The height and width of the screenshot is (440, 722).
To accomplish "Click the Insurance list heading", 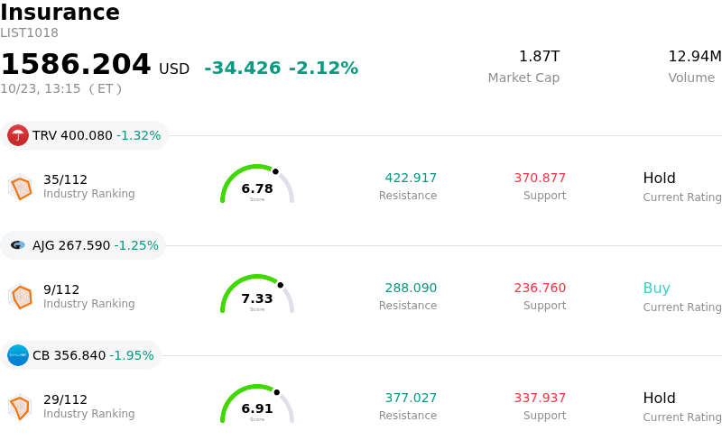I will [x=60, y=12].
